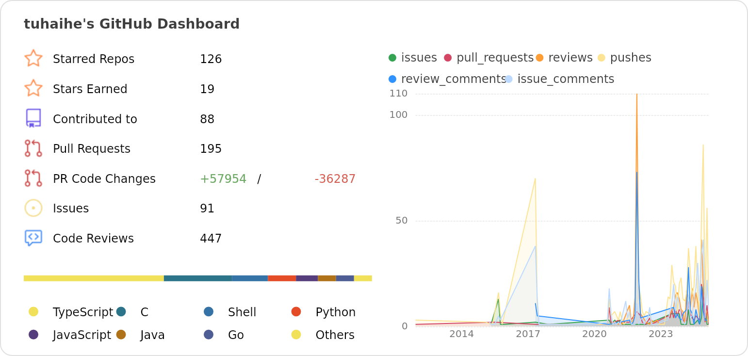The height and width of the screenshot is (356, 748).
Task: Click the 'Pull Requests' label
Action: tap(92, 148)
